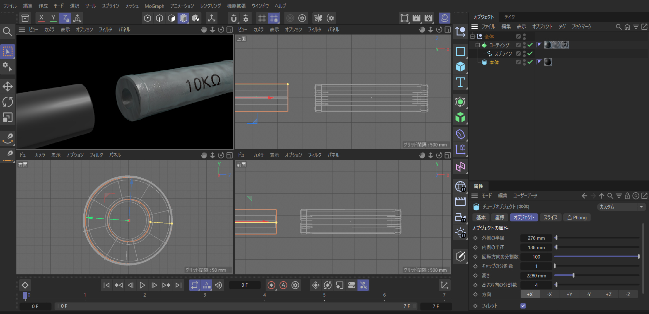Adjust the 高さ height slider
This screenshot has width=649, height=314.
[x=574, y=275]
